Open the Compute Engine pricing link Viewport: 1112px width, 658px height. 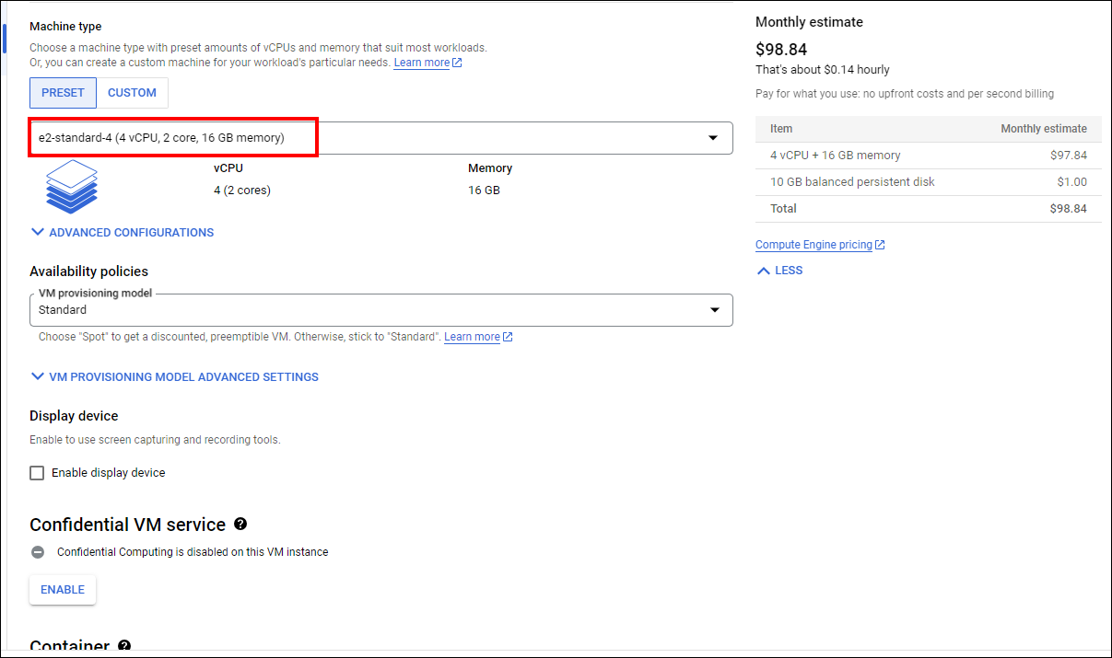pos(813,245)
